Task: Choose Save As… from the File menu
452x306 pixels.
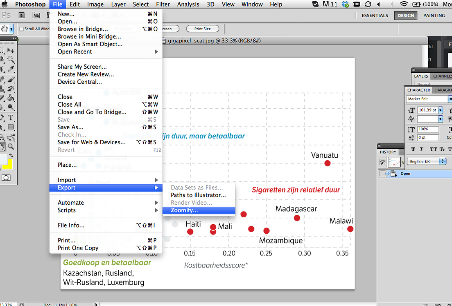Action: coord(106,127)
